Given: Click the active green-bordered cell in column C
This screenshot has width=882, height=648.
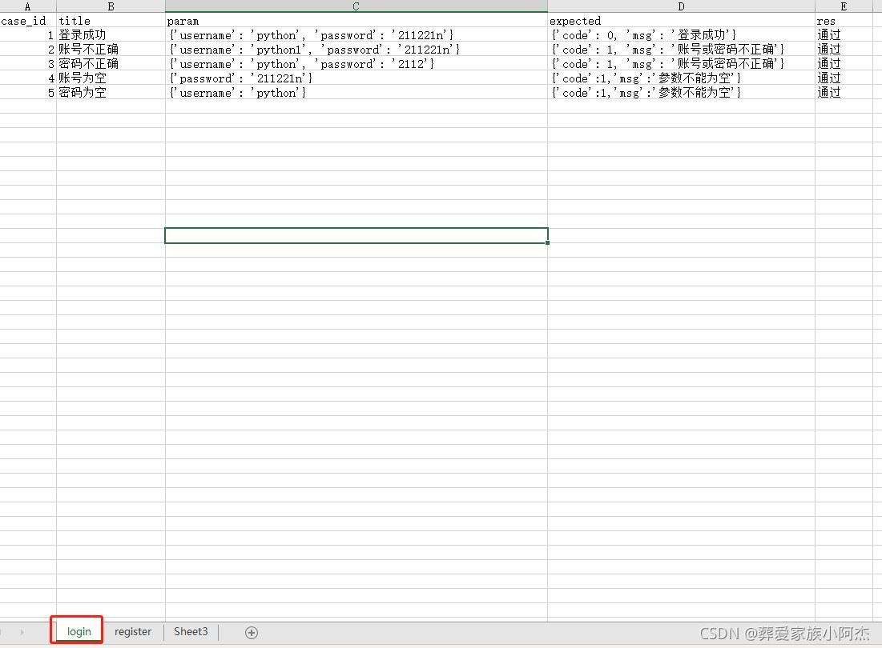Looking at the screenshot, I should point(356,235).
